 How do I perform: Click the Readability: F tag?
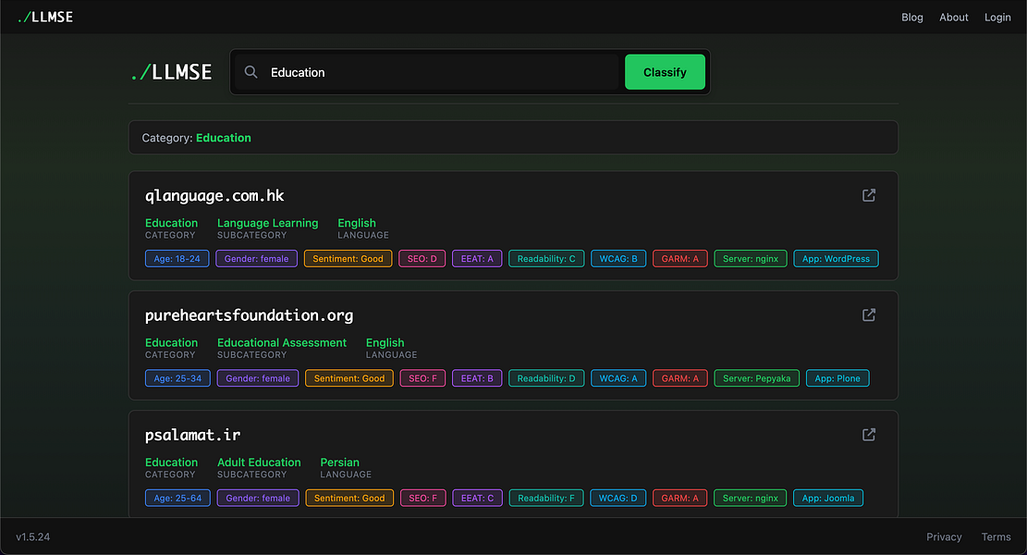pyautogui.click(x=545, y=498)
